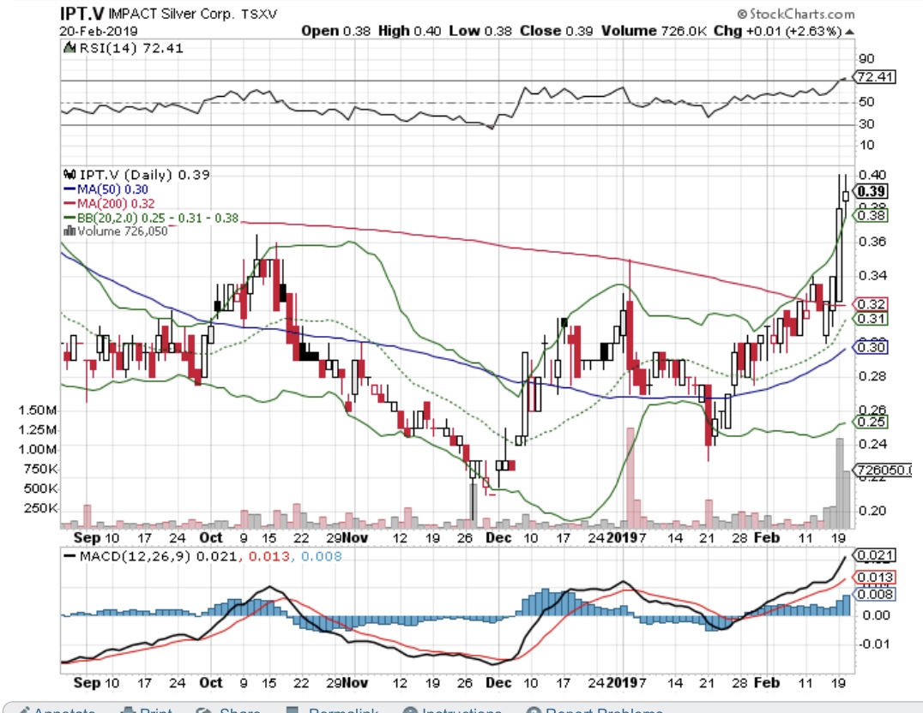Click the green 0.38 upper band price tag
Image resolution: width=923 pixels, height=713 pixels.
(x=872, y=215)
